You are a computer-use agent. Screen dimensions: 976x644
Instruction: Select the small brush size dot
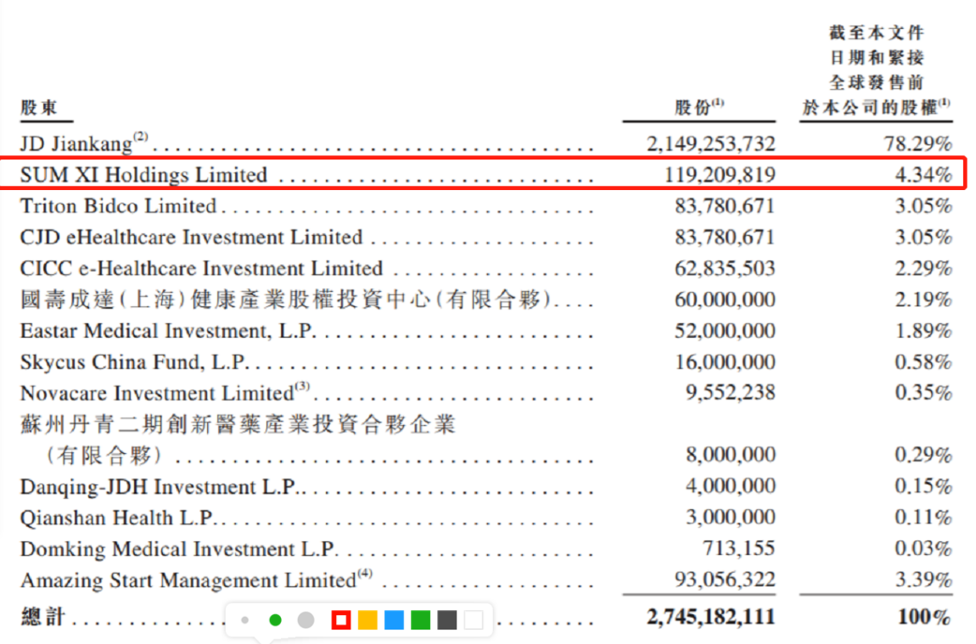245,620
